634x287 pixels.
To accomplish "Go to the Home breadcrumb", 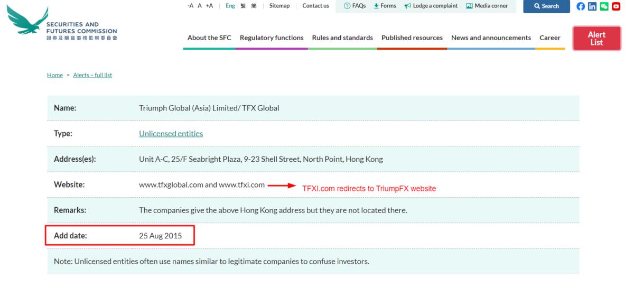I will (x=55, y=75).
